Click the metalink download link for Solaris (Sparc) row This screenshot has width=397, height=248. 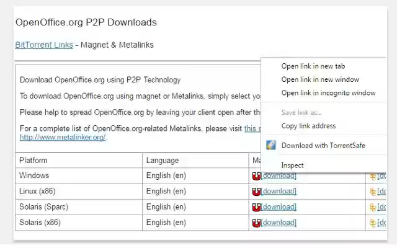coord(381,207)
